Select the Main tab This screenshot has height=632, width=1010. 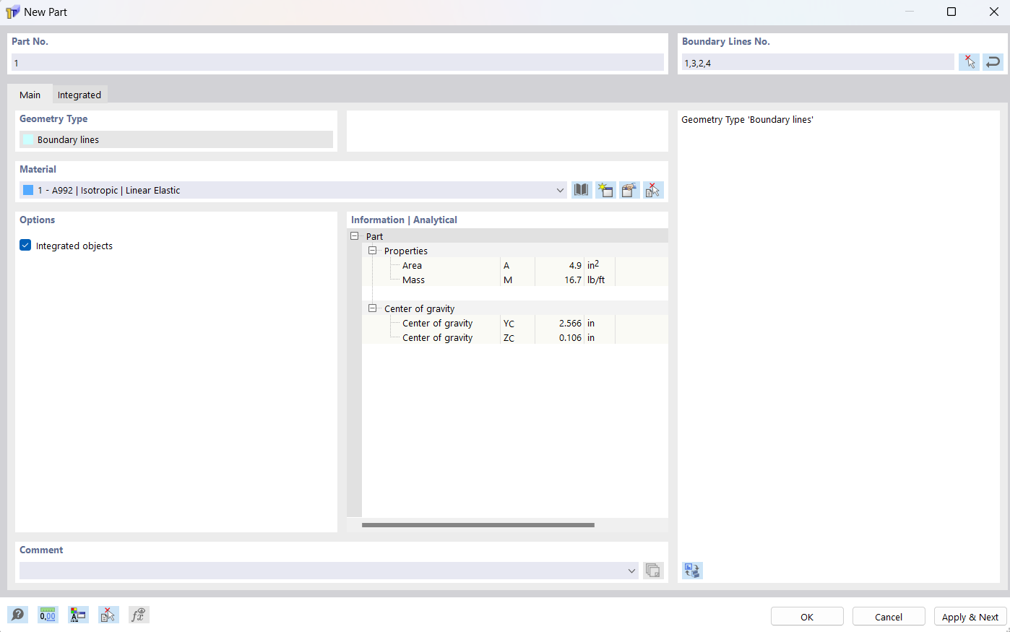click(30, 95)
